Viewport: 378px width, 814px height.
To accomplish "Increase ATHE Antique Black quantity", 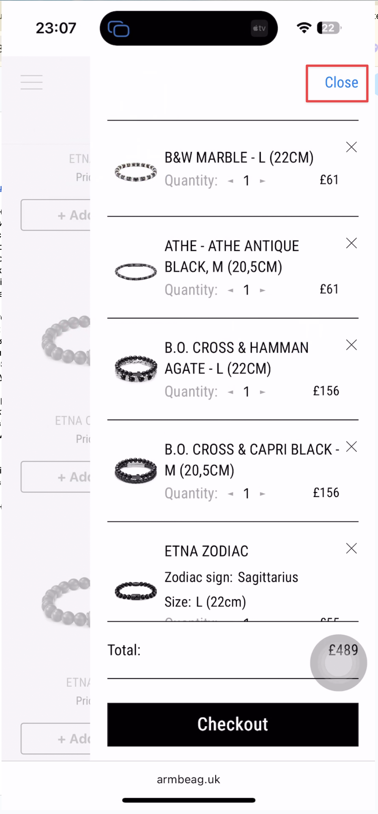I will click(x=262, y=290).
